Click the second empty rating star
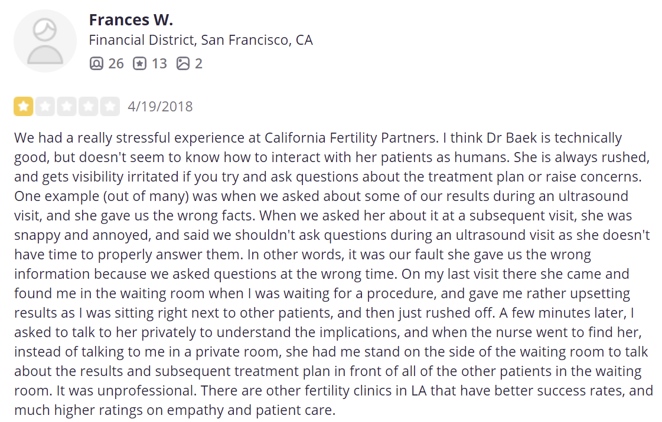This screenshot has width=662, height=422. coord(45,107)
